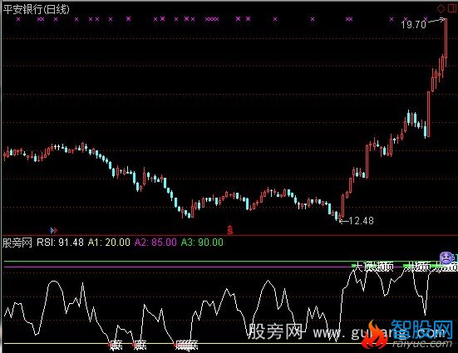Click the A2: 85.00 value
Viewport: 458px width, 353px height.
tap(155, 243)
